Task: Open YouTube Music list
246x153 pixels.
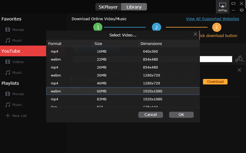Action: pos(17,73)
